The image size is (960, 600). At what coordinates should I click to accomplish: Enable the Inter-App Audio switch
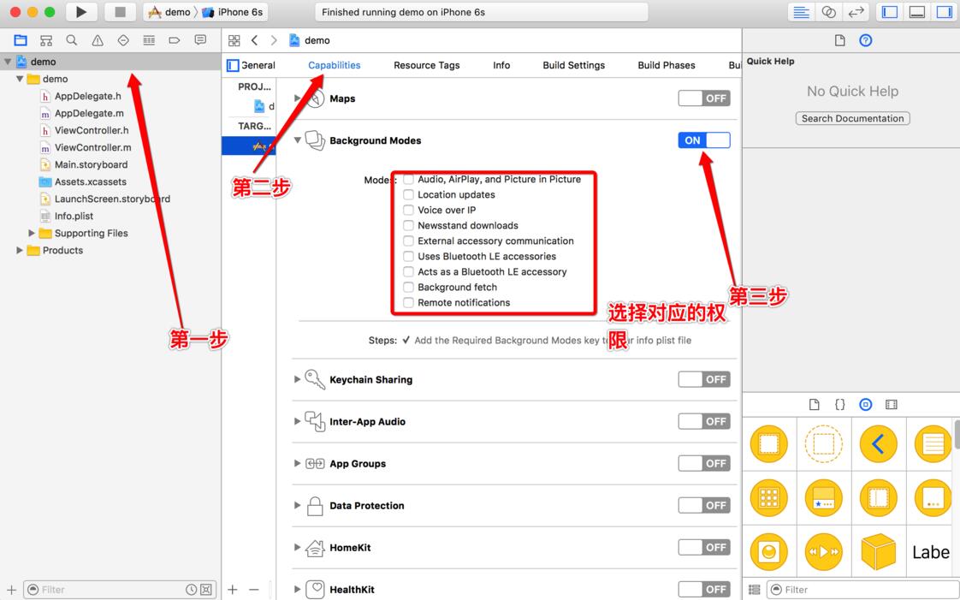[704, 421]
